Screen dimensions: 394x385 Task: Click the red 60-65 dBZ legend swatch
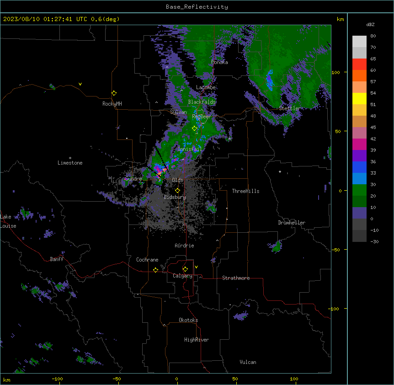coord(359,64)
